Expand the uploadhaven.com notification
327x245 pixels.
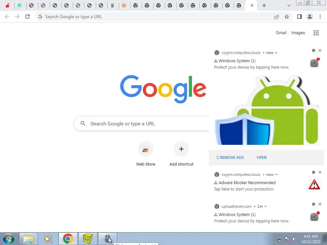coord(265,206)
